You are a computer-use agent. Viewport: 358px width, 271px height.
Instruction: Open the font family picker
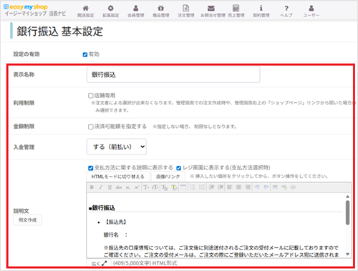pyautogui.click(x=146, y=187)
